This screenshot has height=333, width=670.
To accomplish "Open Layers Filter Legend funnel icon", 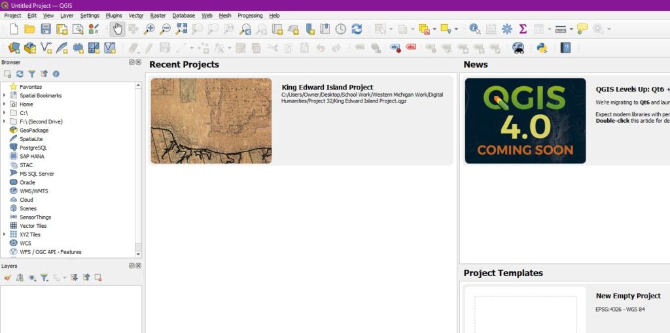I will (44, 277).
